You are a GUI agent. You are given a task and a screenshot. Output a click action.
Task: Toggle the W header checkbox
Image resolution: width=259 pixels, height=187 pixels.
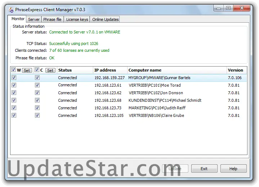tap(14, 70)
